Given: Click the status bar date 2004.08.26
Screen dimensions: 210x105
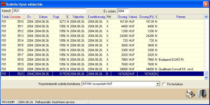Looking at the screenshot, I should 26,102.
